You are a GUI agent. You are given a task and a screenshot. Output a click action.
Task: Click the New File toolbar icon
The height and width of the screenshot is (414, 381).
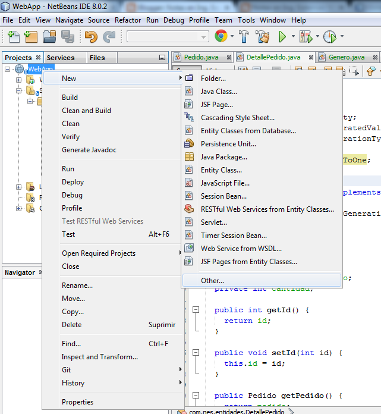pos(14,36)
